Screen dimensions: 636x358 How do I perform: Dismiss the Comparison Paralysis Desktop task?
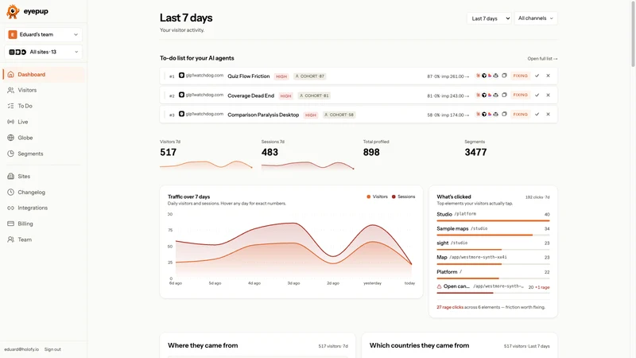coord(548,114)
